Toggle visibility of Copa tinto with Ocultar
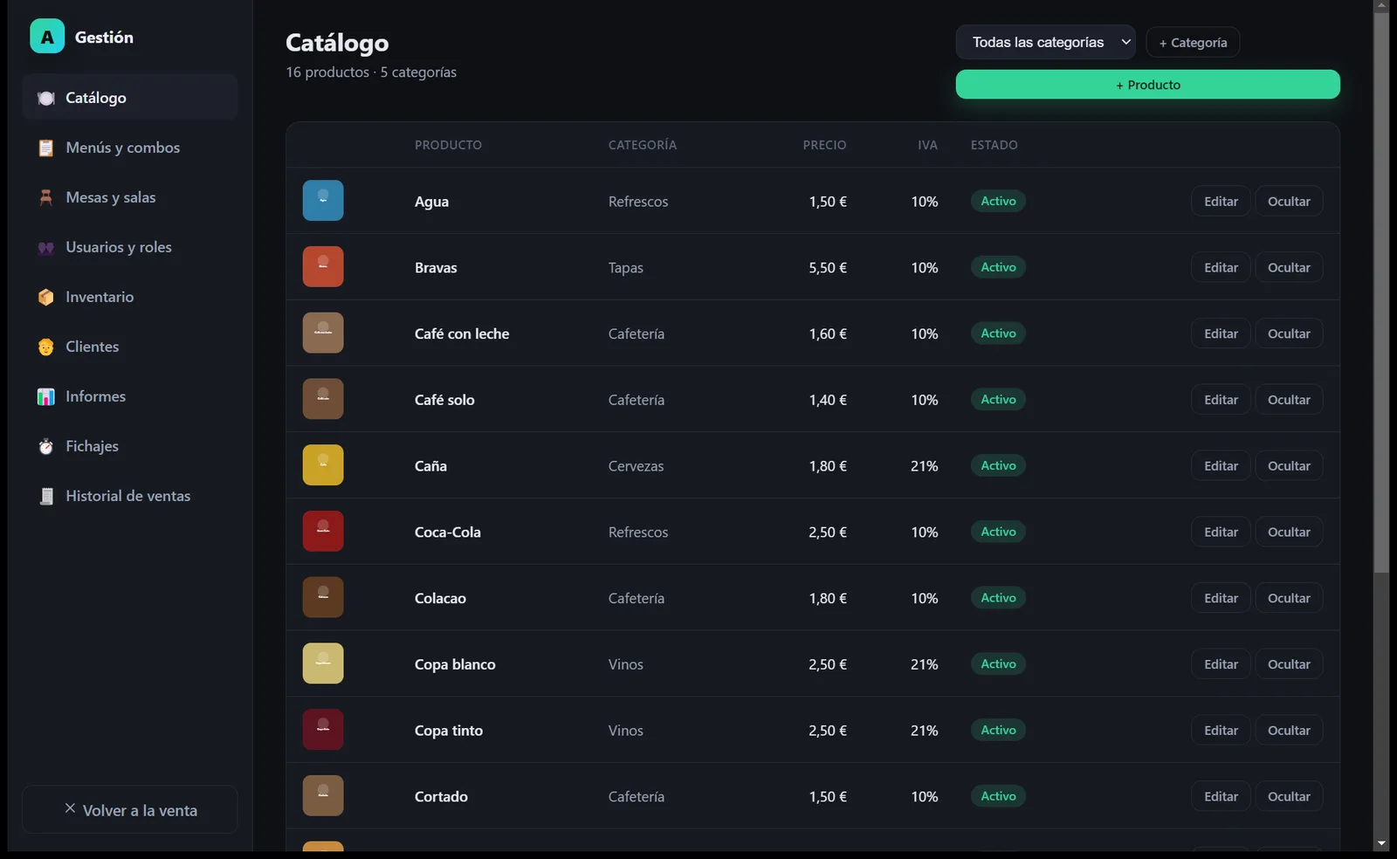The height and width of the screenshot is (859, 1397). tap(1289, 730)
